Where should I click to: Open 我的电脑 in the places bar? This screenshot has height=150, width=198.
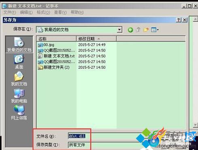(19, 95)
